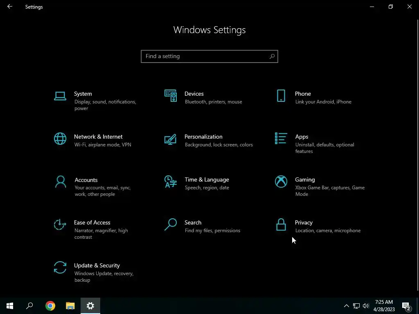The height and width of the screenshot is (314, 419).
Task: Click the Privacy category title
Action: 304,223
